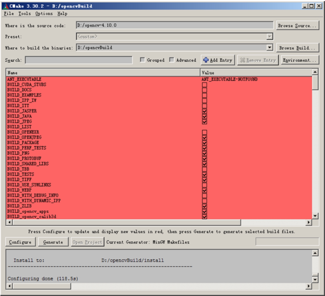Uncheck BUILD_opencv_apps checkbox
Image resolution: width=325 pixels, height=296 pixels.
204,211
